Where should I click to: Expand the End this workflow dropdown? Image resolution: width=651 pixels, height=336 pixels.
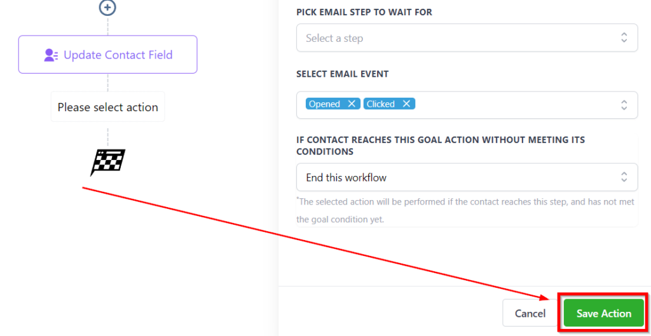(x=458, y=177)
